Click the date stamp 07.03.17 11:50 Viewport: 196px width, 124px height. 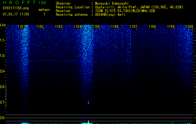(16, 14)
